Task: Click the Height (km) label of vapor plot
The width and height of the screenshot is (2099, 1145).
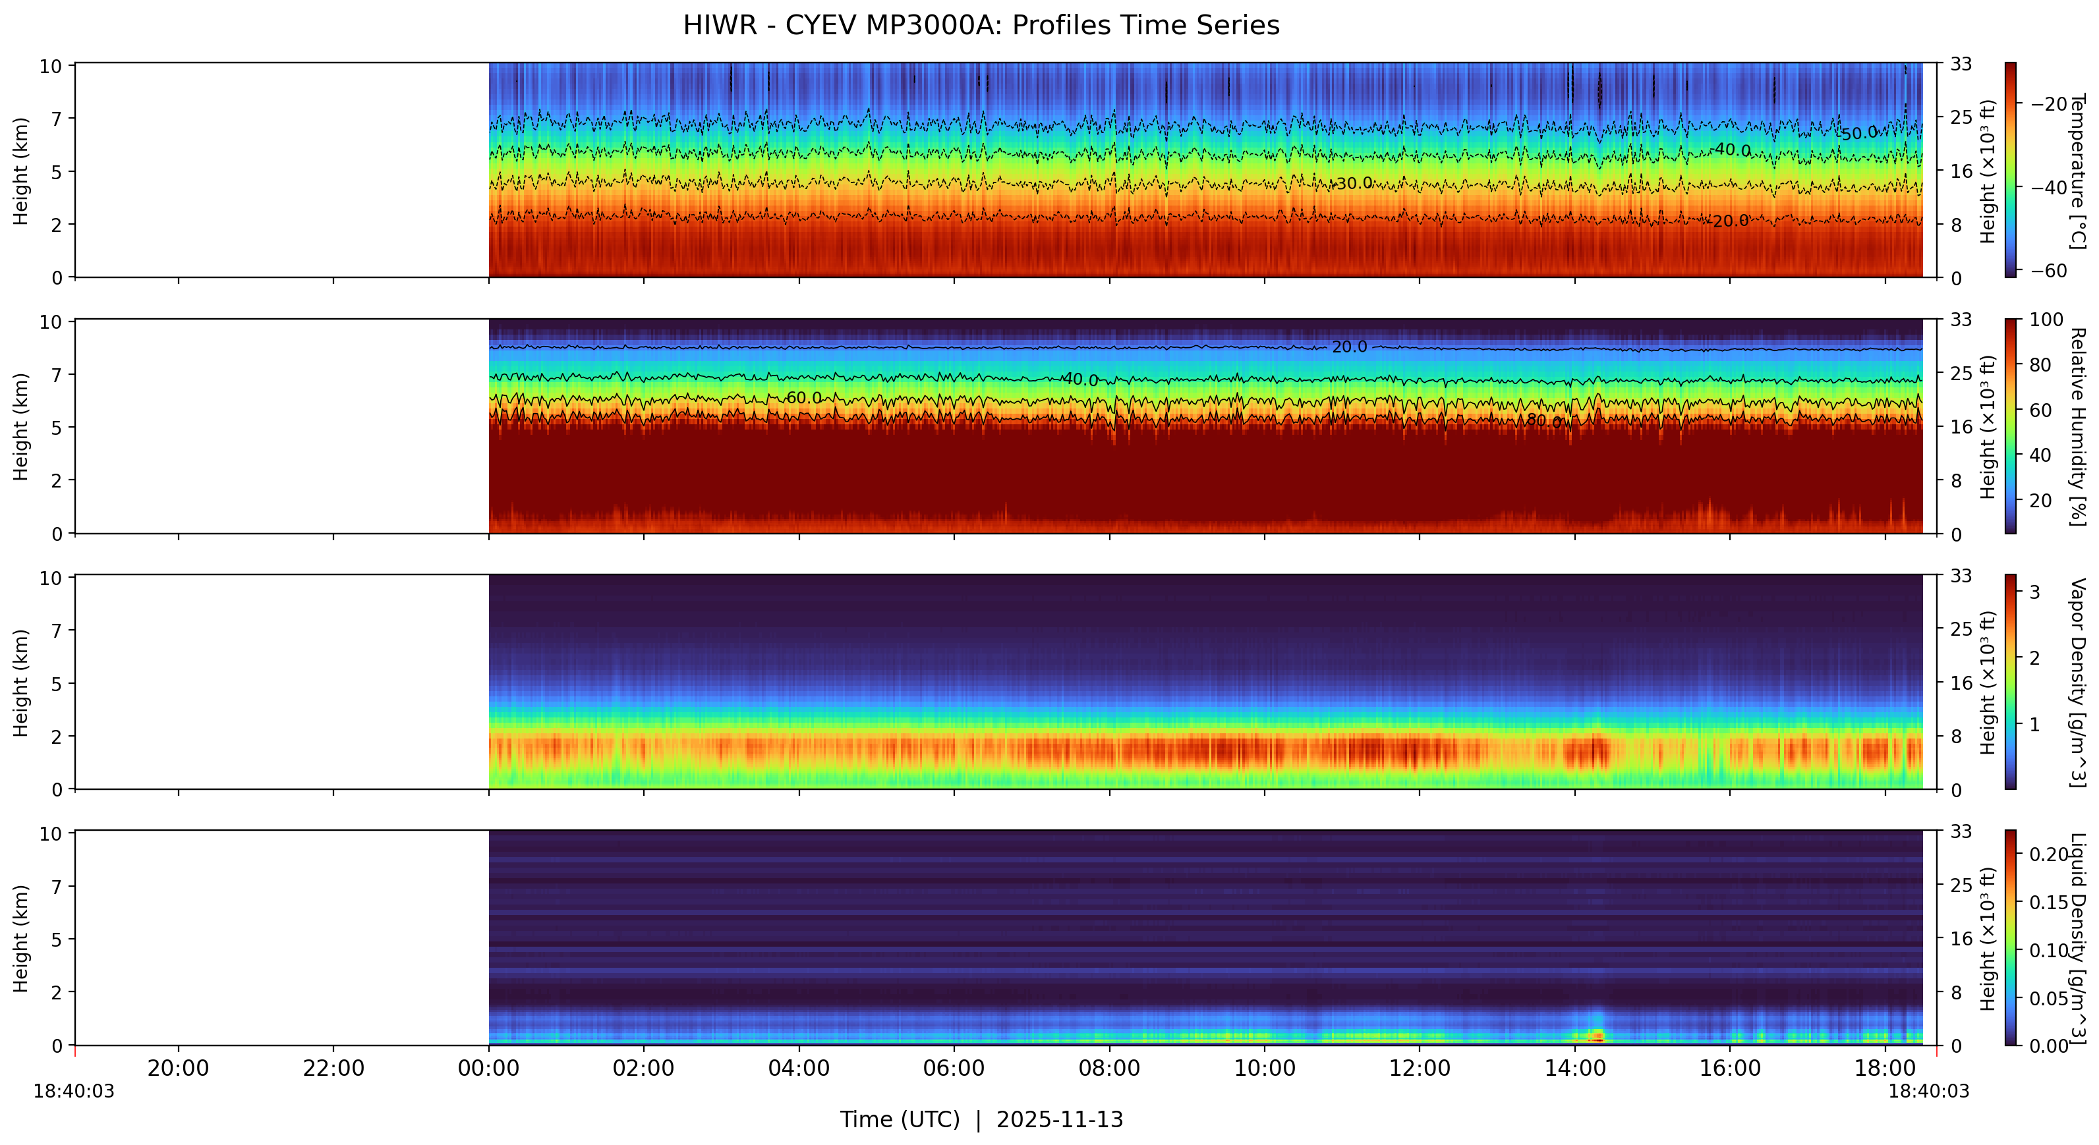Action: pyautogui.click(x=21, y=683)
